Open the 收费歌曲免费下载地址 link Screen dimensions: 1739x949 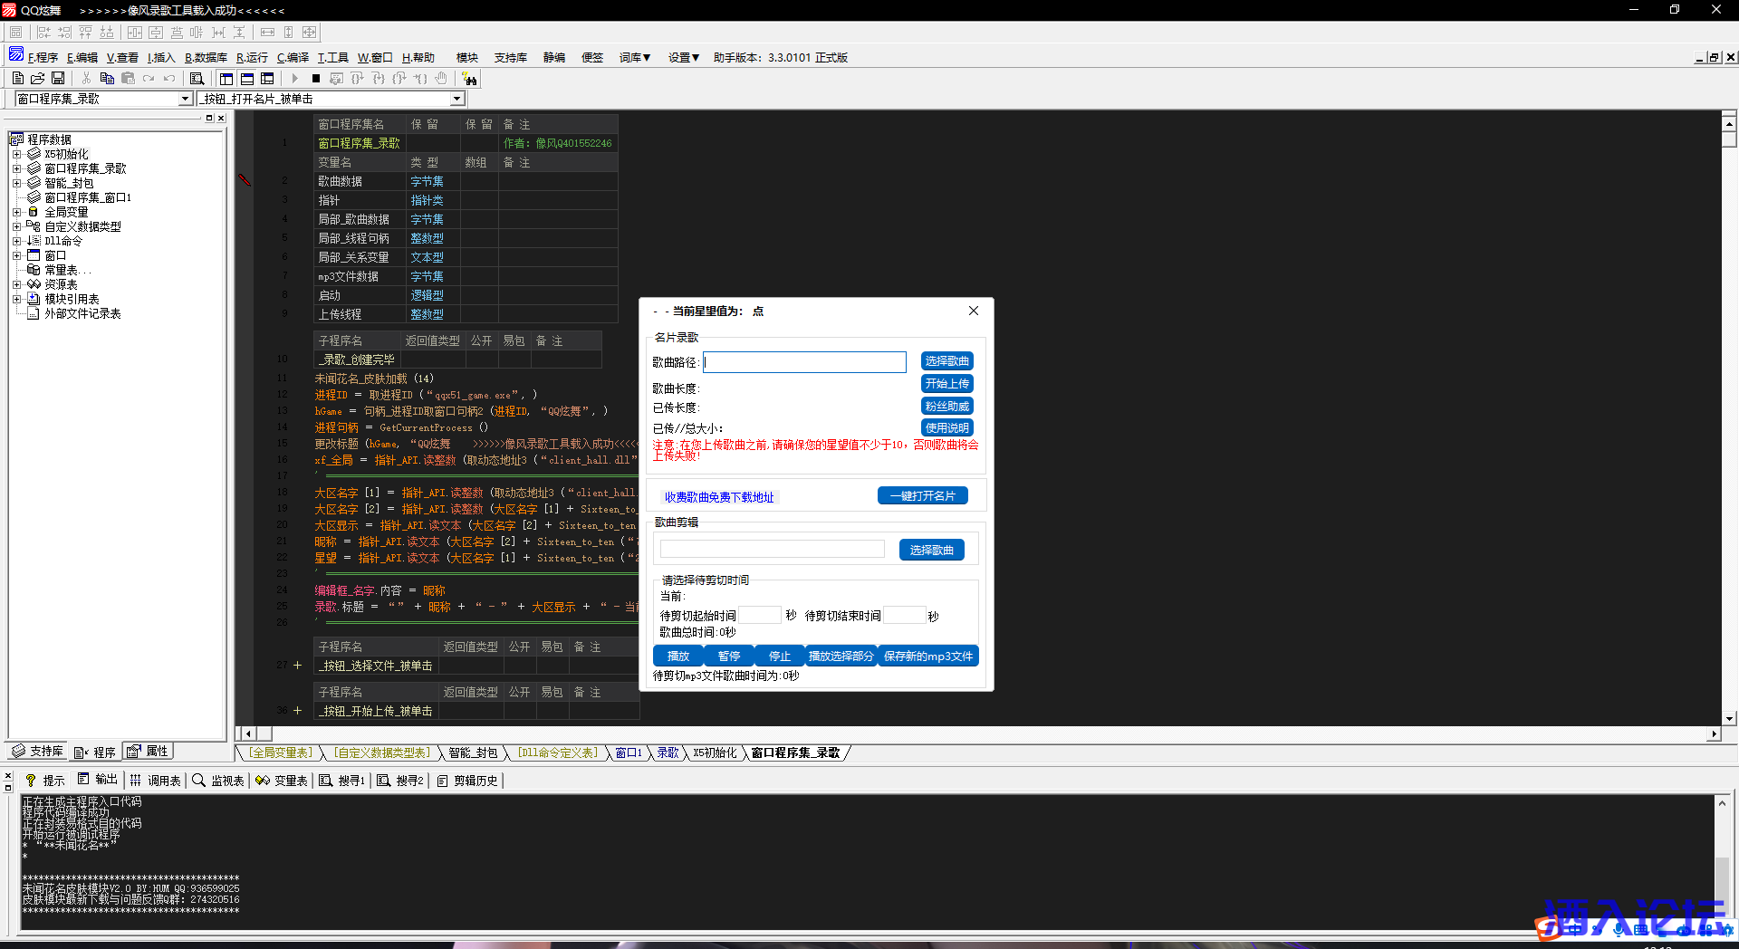pos(719,497)
